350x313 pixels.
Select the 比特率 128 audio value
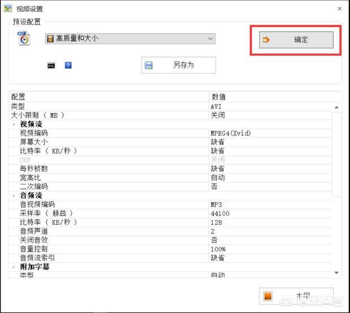(x=216, y=222)
